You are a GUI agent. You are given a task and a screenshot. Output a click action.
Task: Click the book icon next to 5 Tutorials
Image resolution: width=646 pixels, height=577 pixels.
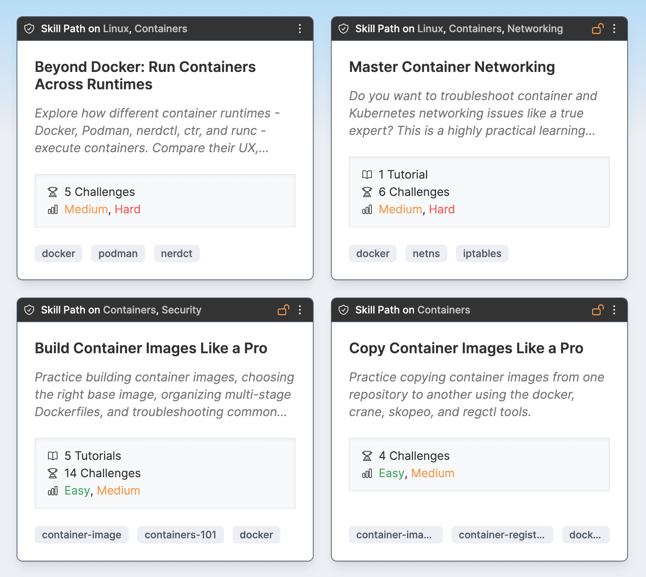click(53, 456)
